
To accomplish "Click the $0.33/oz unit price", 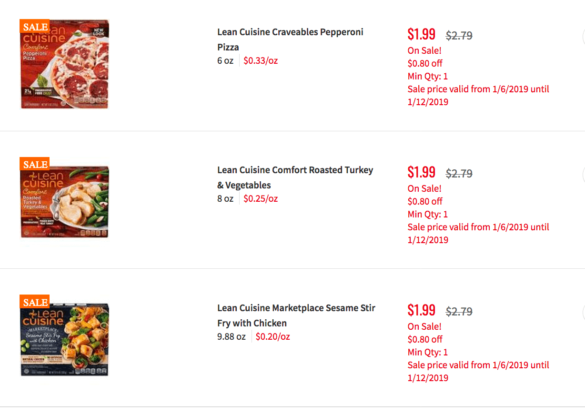I will point(261,61).
